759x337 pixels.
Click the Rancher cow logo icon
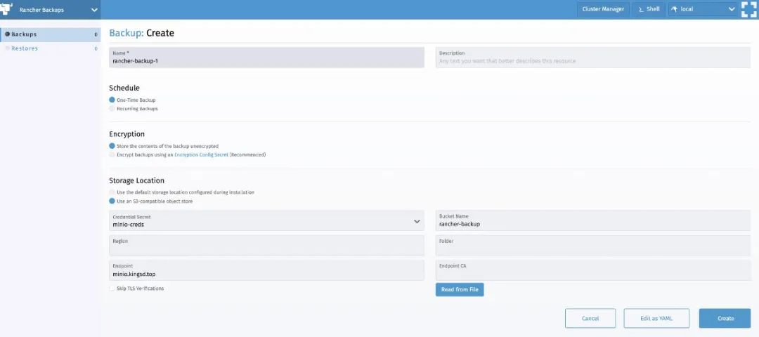click(6, 9)
